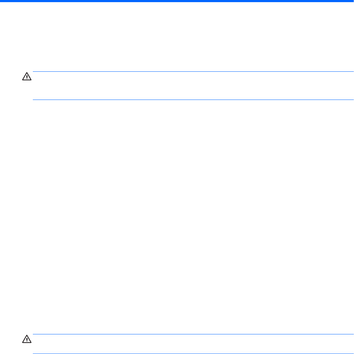
Task: Click the bottom rule of the upper caution box
Action: [x=191, y=100]
